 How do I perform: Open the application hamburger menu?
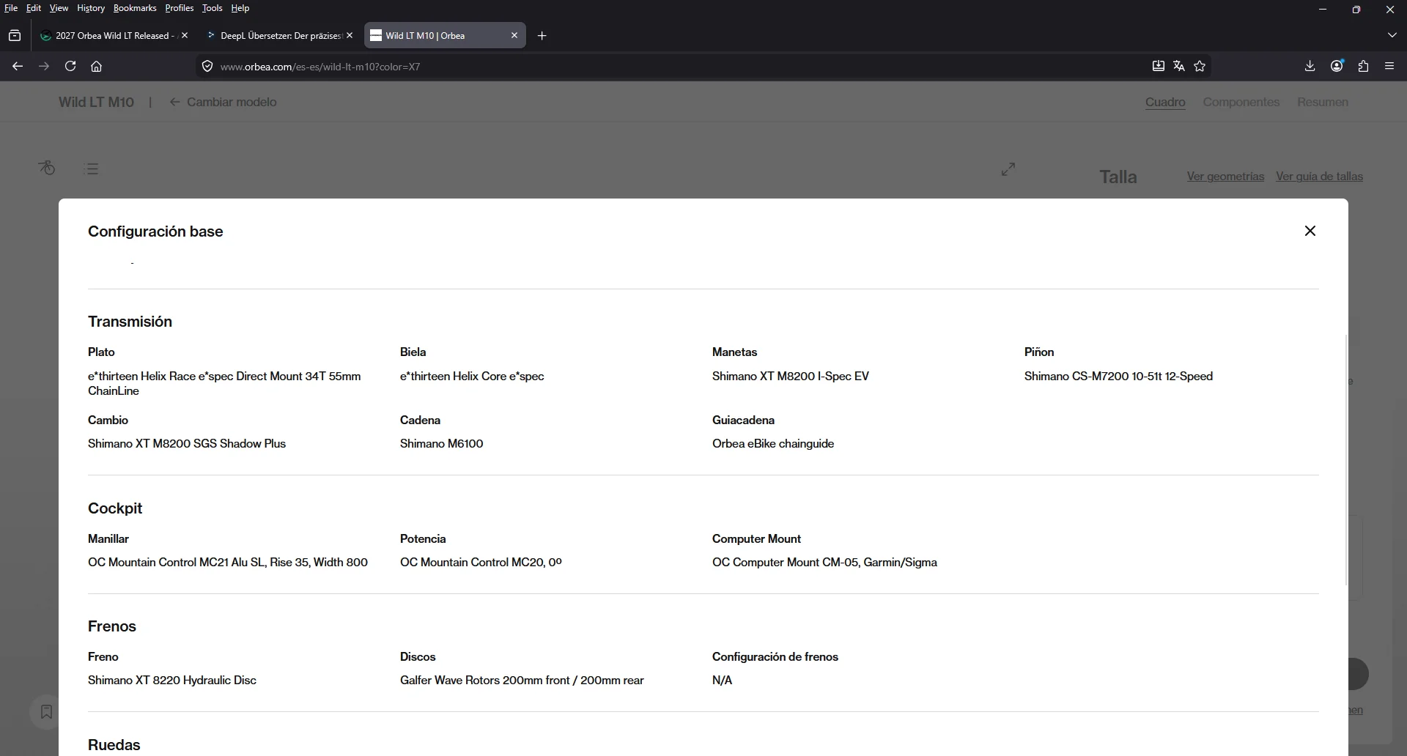pos(1389,67)
